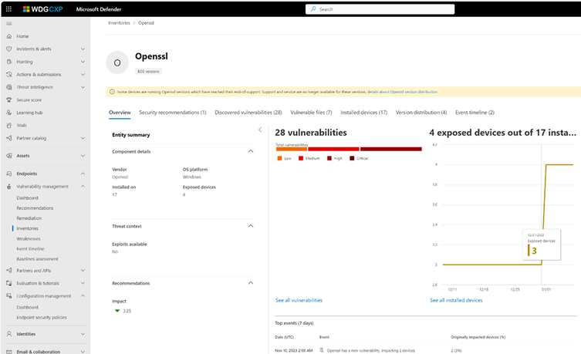581x354 pixels.
Task: Click the Assets icon
Action: [9, 156]
